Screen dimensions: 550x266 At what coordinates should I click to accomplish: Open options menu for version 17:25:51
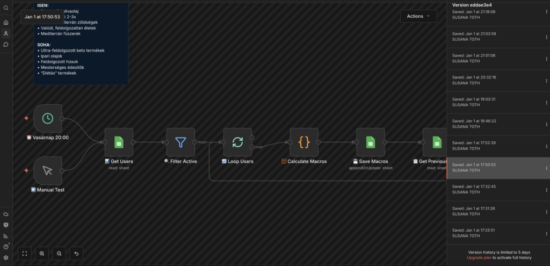tap(546, 233)
